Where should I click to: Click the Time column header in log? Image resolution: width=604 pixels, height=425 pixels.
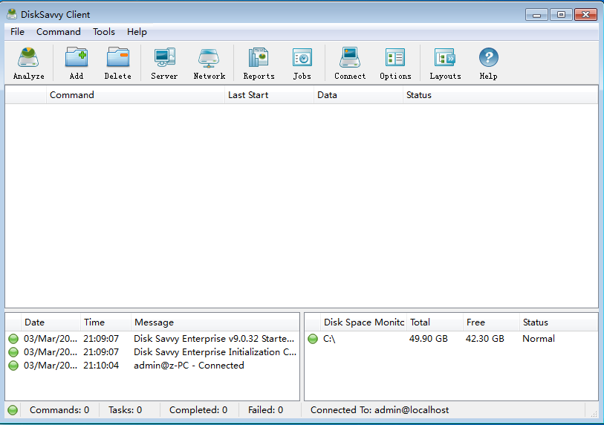click(x=105, y=322)
